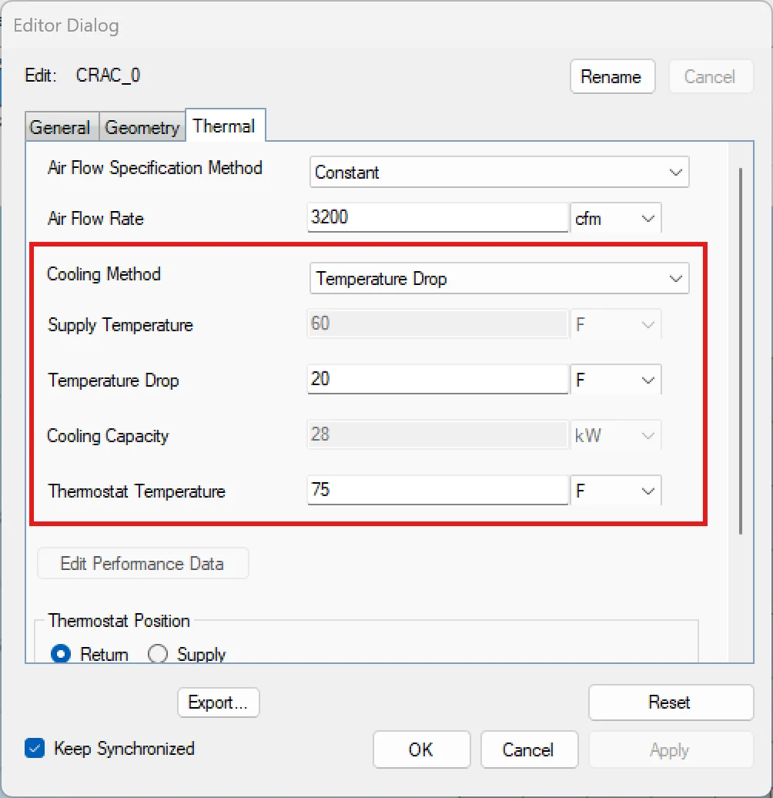Switch to the Geometry tab

142,127
